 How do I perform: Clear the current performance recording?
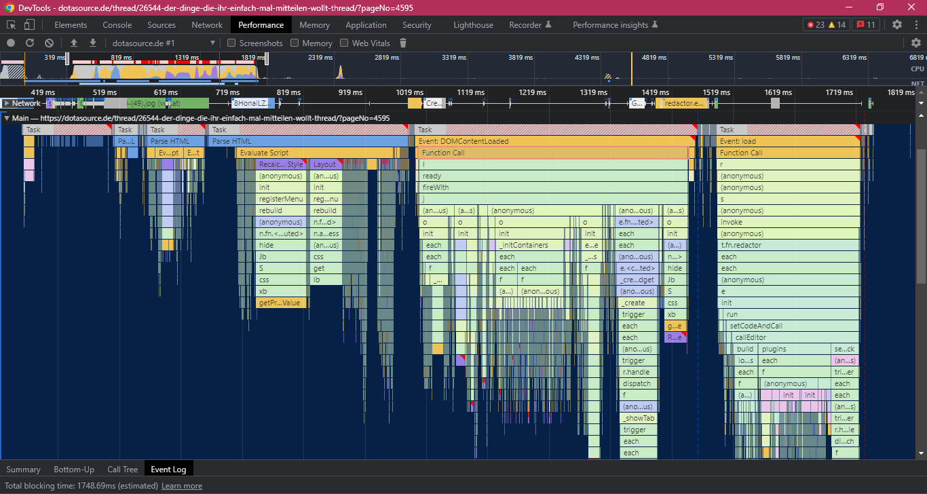tap(49, 43)
